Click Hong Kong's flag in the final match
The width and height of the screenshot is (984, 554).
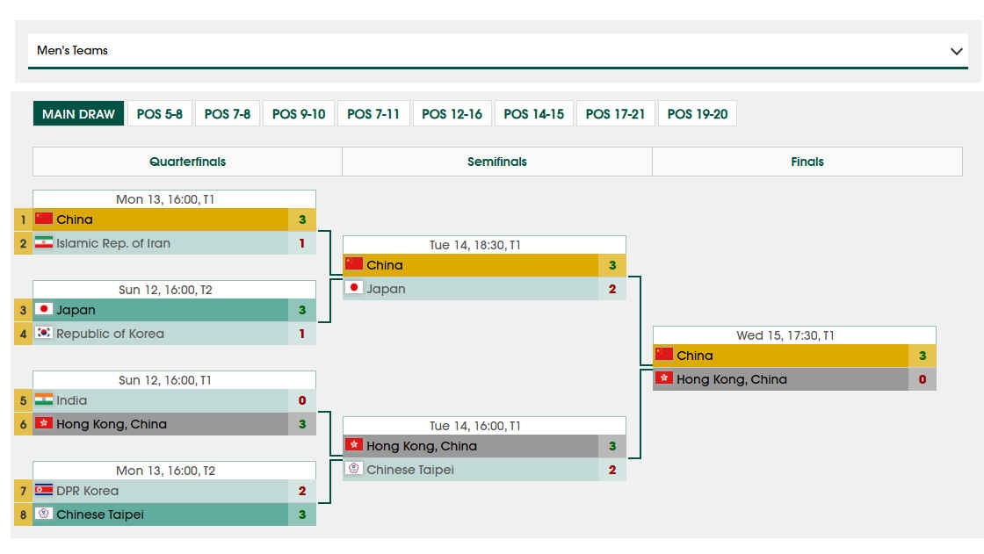point(664,378)
